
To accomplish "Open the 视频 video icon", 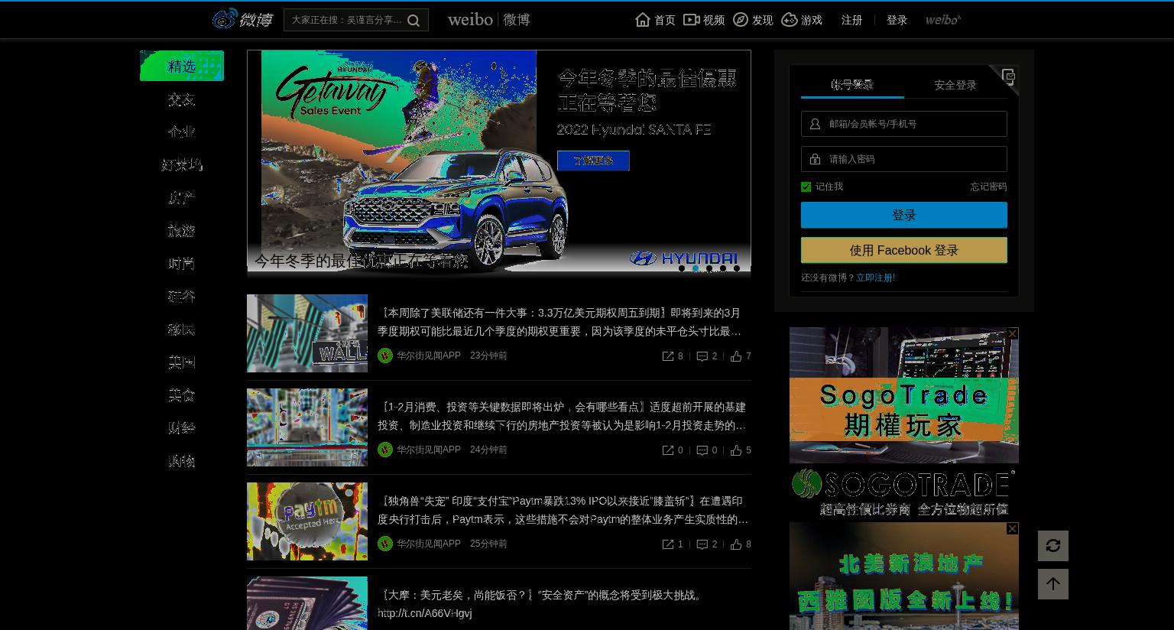I will click(691, 20).
